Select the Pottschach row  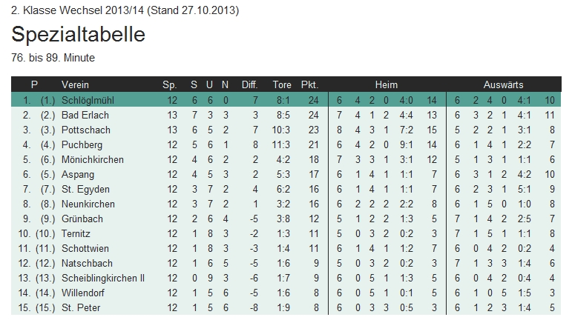click(85, 130)
